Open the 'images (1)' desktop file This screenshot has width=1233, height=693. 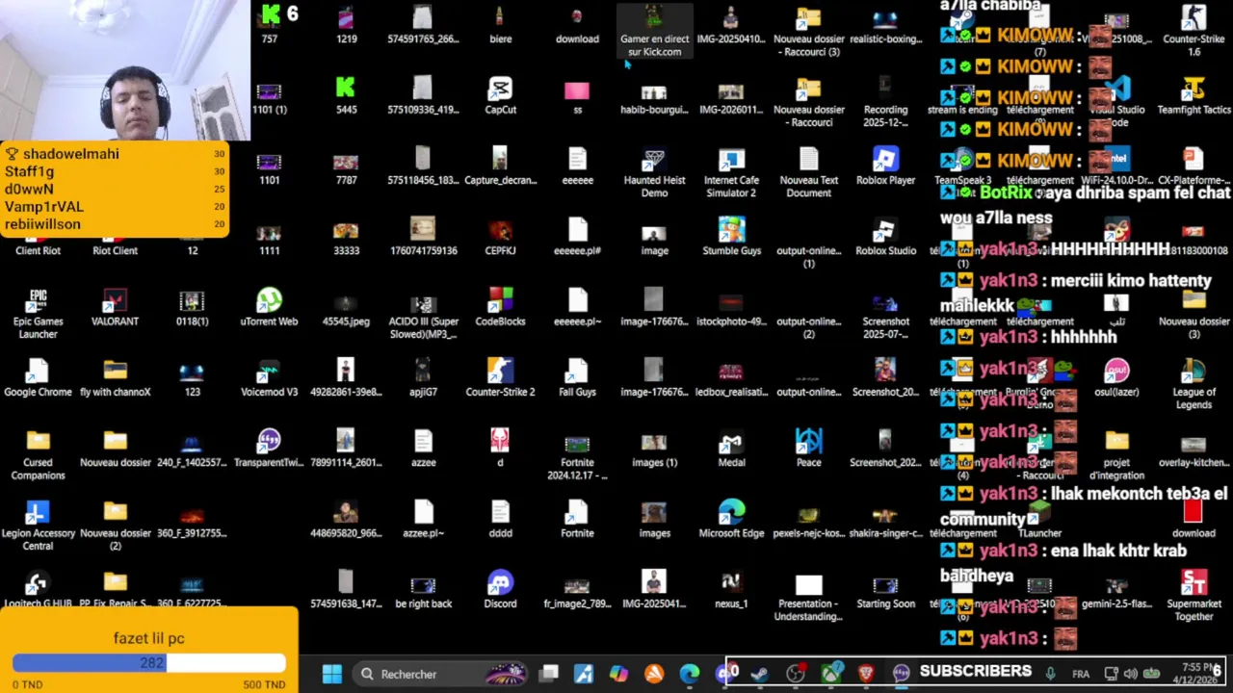[654, 449]
